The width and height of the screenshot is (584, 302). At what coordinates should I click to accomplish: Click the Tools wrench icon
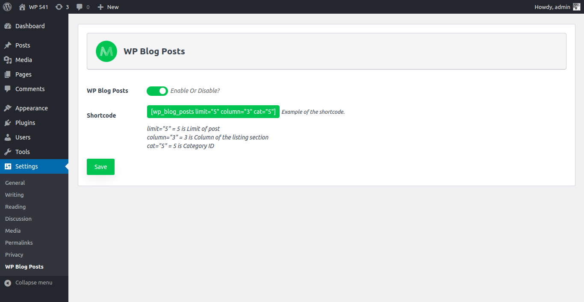[8, 152]
